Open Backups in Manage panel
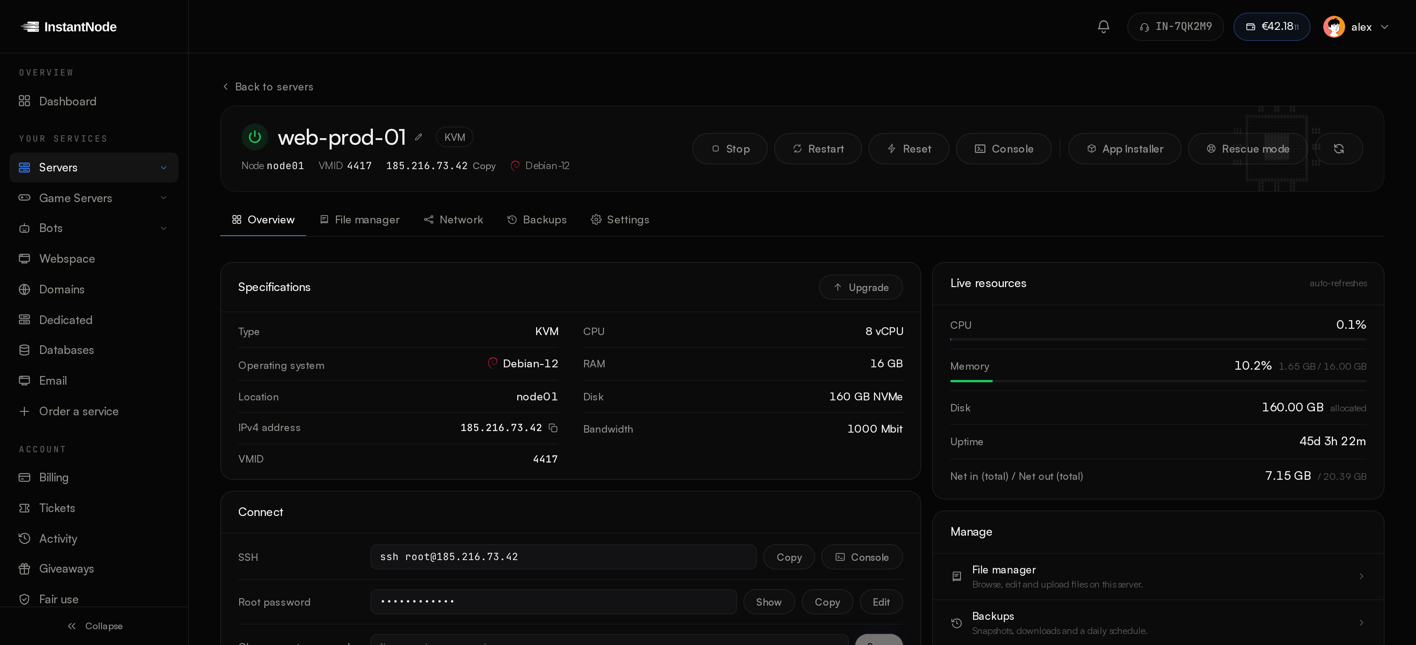 [x=1158, y=623]
